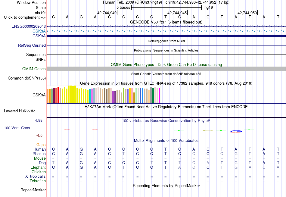286x197 pixels.
Task: Click the orange Gaps row label
Action: pyautogui.click(x=41, y=145)
